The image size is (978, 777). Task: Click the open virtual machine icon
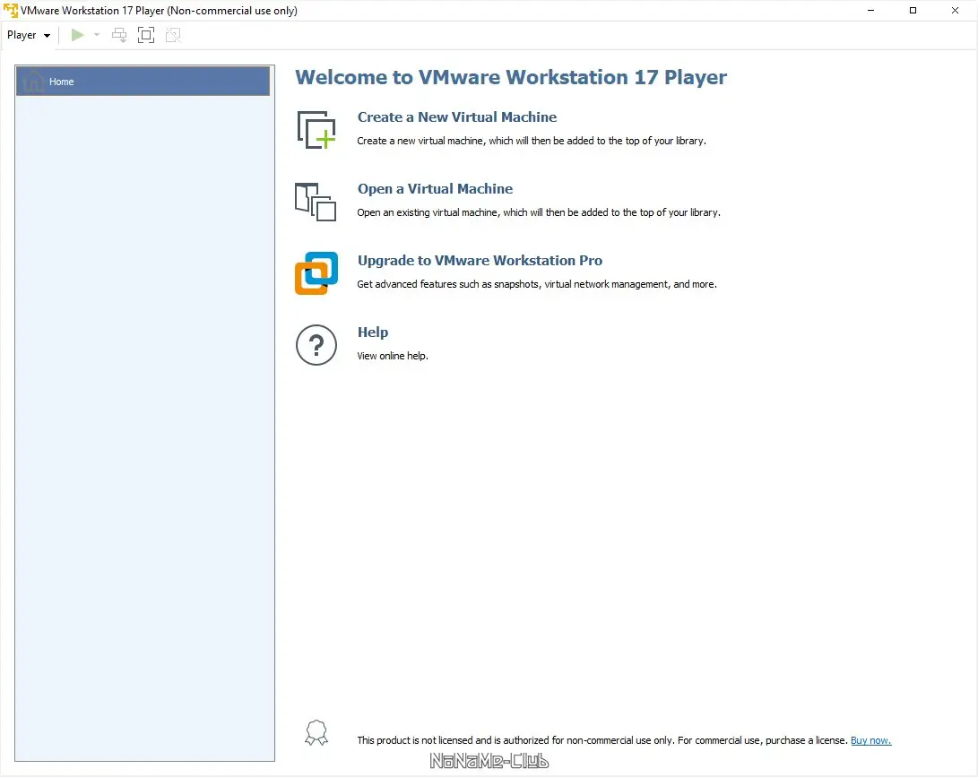[x=316, y=202]
